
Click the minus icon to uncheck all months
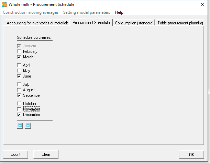pyautogui.click(x=28, y=126)
